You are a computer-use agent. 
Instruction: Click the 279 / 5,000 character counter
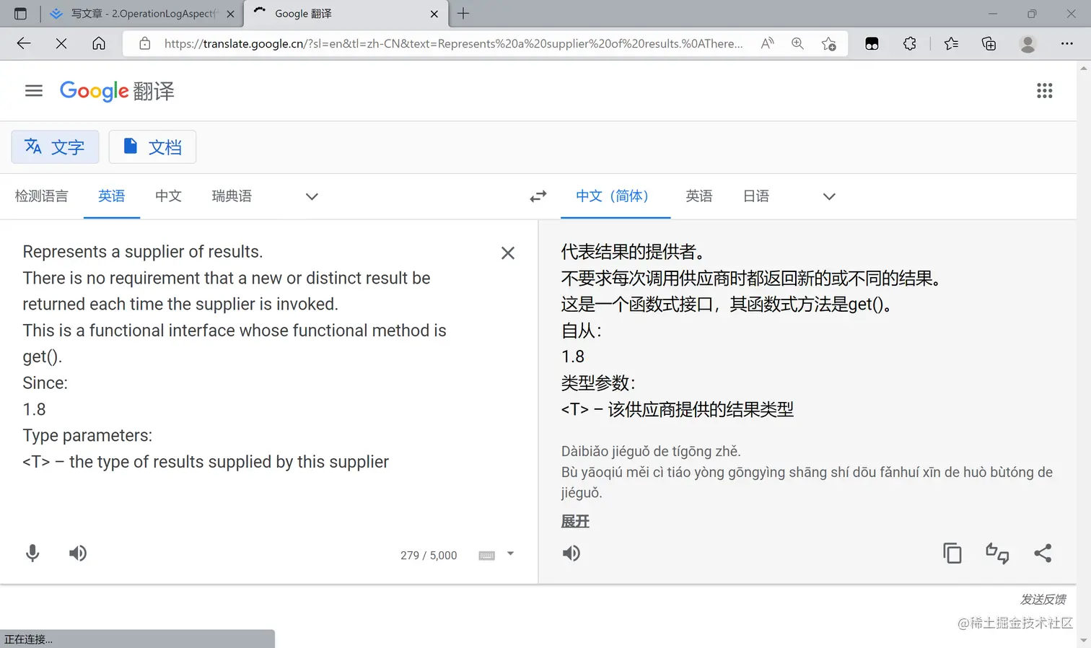click(x=429, y=555)
